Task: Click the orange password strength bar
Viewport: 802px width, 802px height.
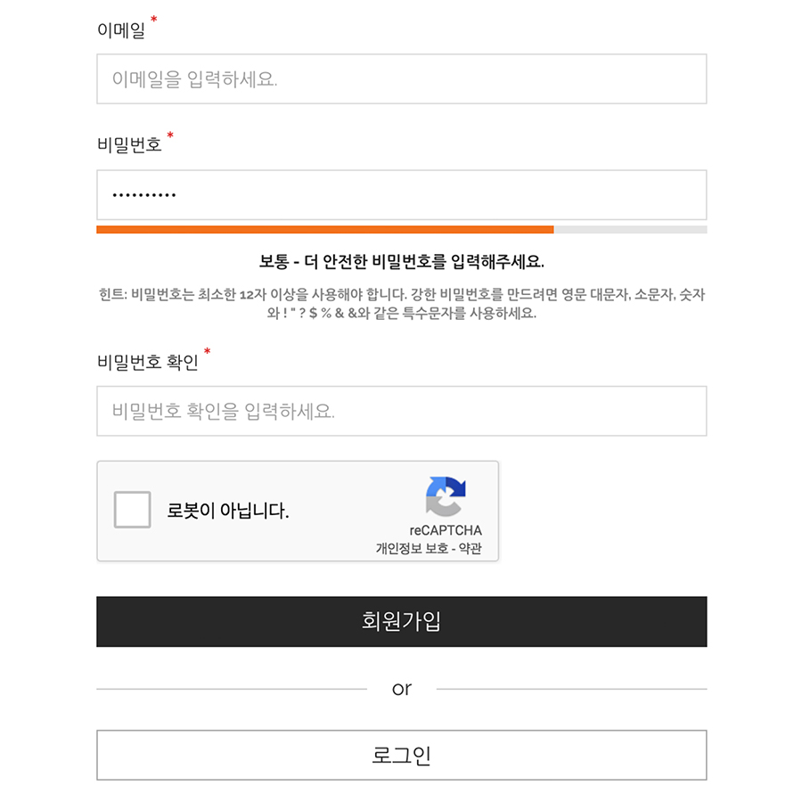Action: (x=324, y=230)
